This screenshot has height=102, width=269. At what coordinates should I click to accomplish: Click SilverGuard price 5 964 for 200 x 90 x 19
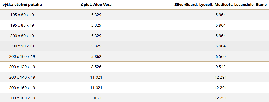(x=221, y=46)
